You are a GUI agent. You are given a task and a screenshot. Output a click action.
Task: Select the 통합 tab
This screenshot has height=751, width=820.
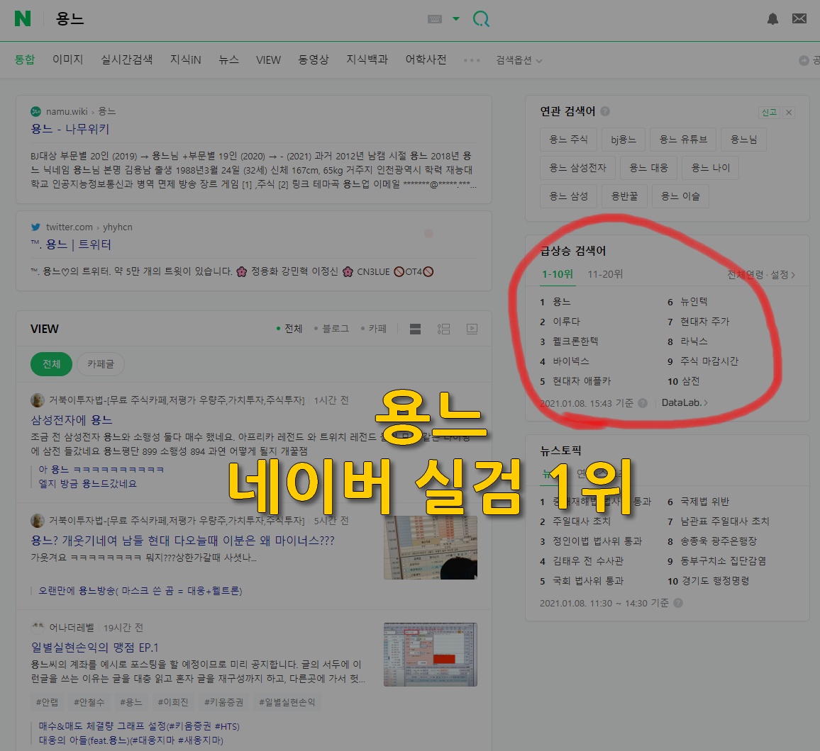(x=25, y=60)
